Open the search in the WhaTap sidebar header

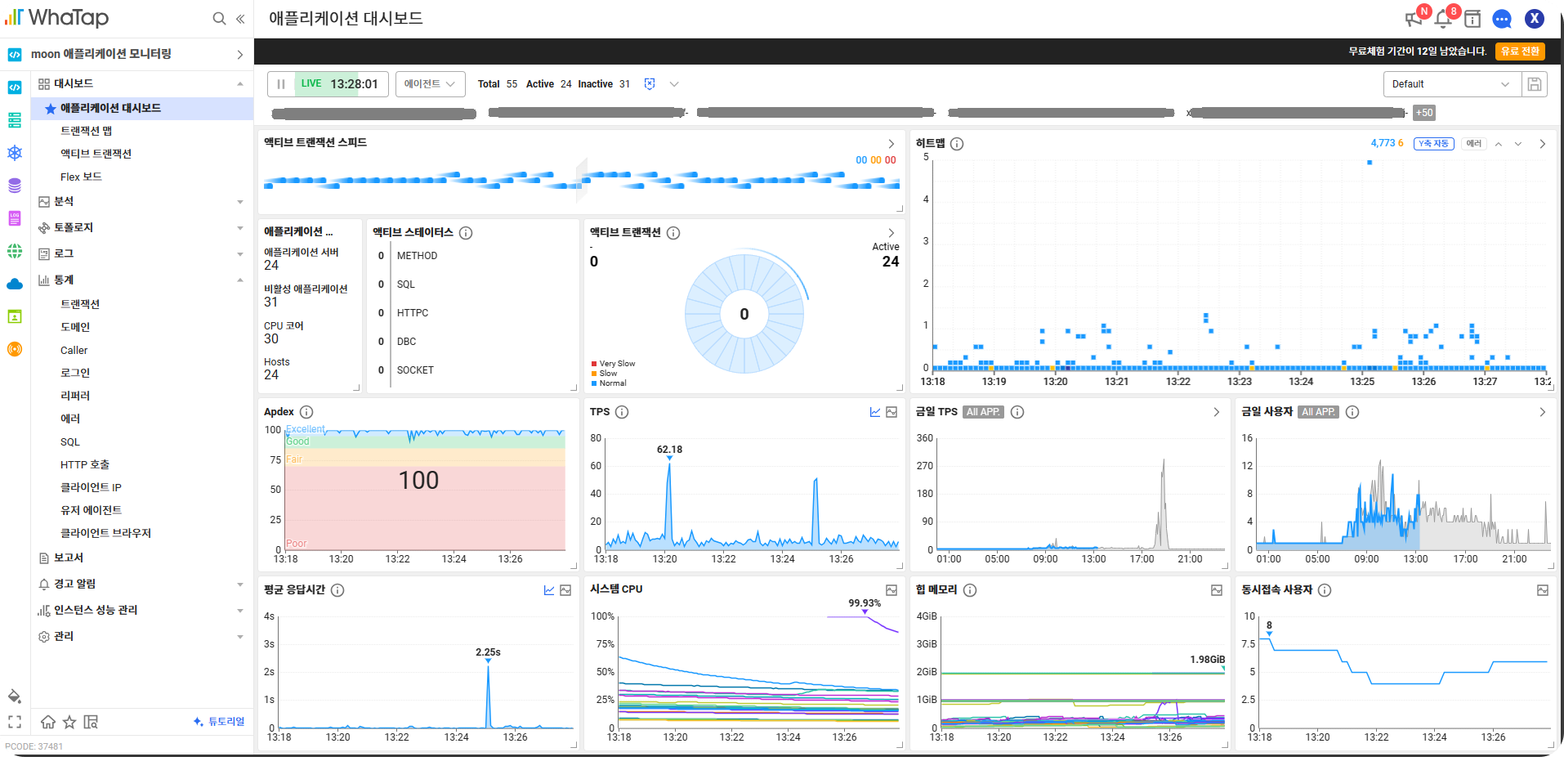[x=219, y=18]
